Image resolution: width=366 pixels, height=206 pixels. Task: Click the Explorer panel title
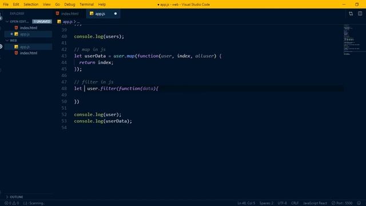pos(17,14)
